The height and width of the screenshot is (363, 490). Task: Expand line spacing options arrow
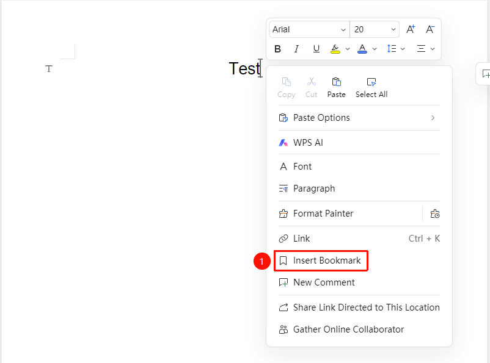pyautogui.click(x=403, y=49)
